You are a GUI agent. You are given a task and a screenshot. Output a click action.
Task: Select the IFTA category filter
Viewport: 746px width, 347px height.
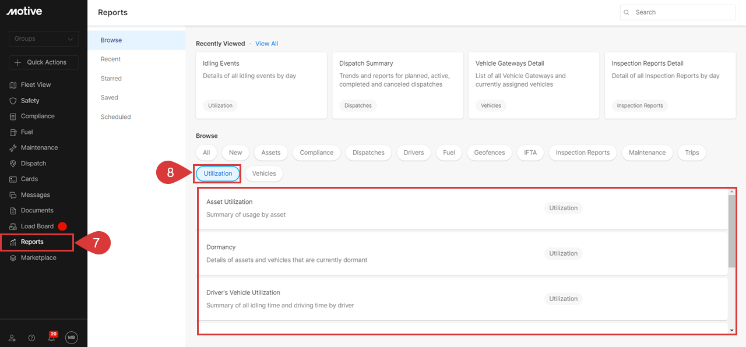click(530, 153)
